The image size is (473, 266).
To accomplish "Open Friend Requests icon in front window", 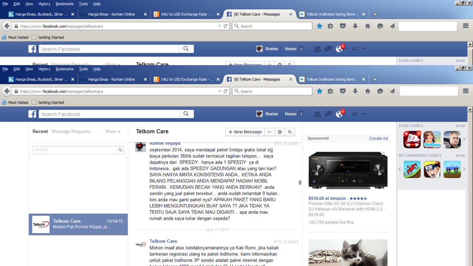I will (x=317, y=114).
